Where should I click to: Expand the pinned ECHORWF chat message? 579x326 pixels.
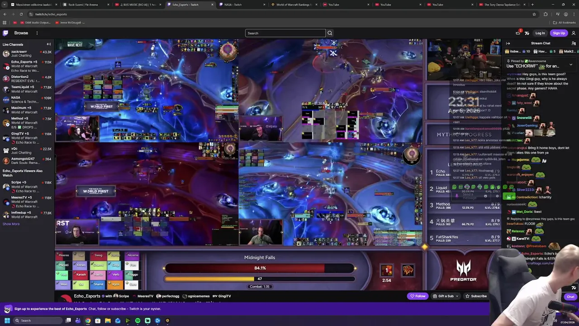pyautogui.click(x=571, y=65)
